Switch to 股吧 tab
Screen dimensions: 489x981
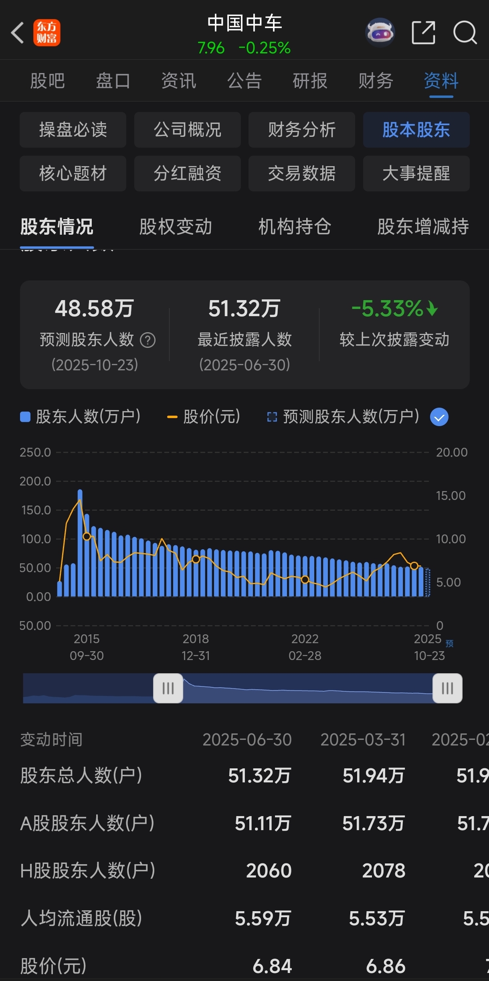click(47, 81)
